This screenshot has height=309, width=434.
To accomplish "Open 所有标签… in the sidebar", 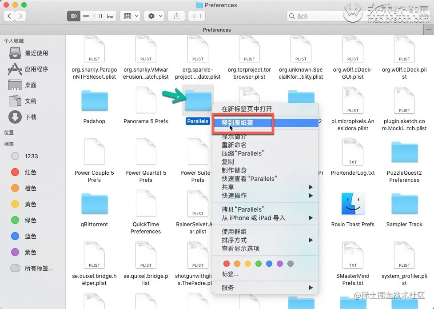I will pyautogui.click(x=32, y=268).
